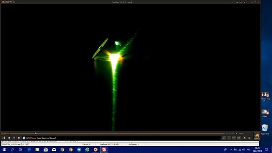Image resolution: width=272 pixels, height=153 pixels.
Task: Minimize the GOM Player window
Action: (x=252, y=2)
